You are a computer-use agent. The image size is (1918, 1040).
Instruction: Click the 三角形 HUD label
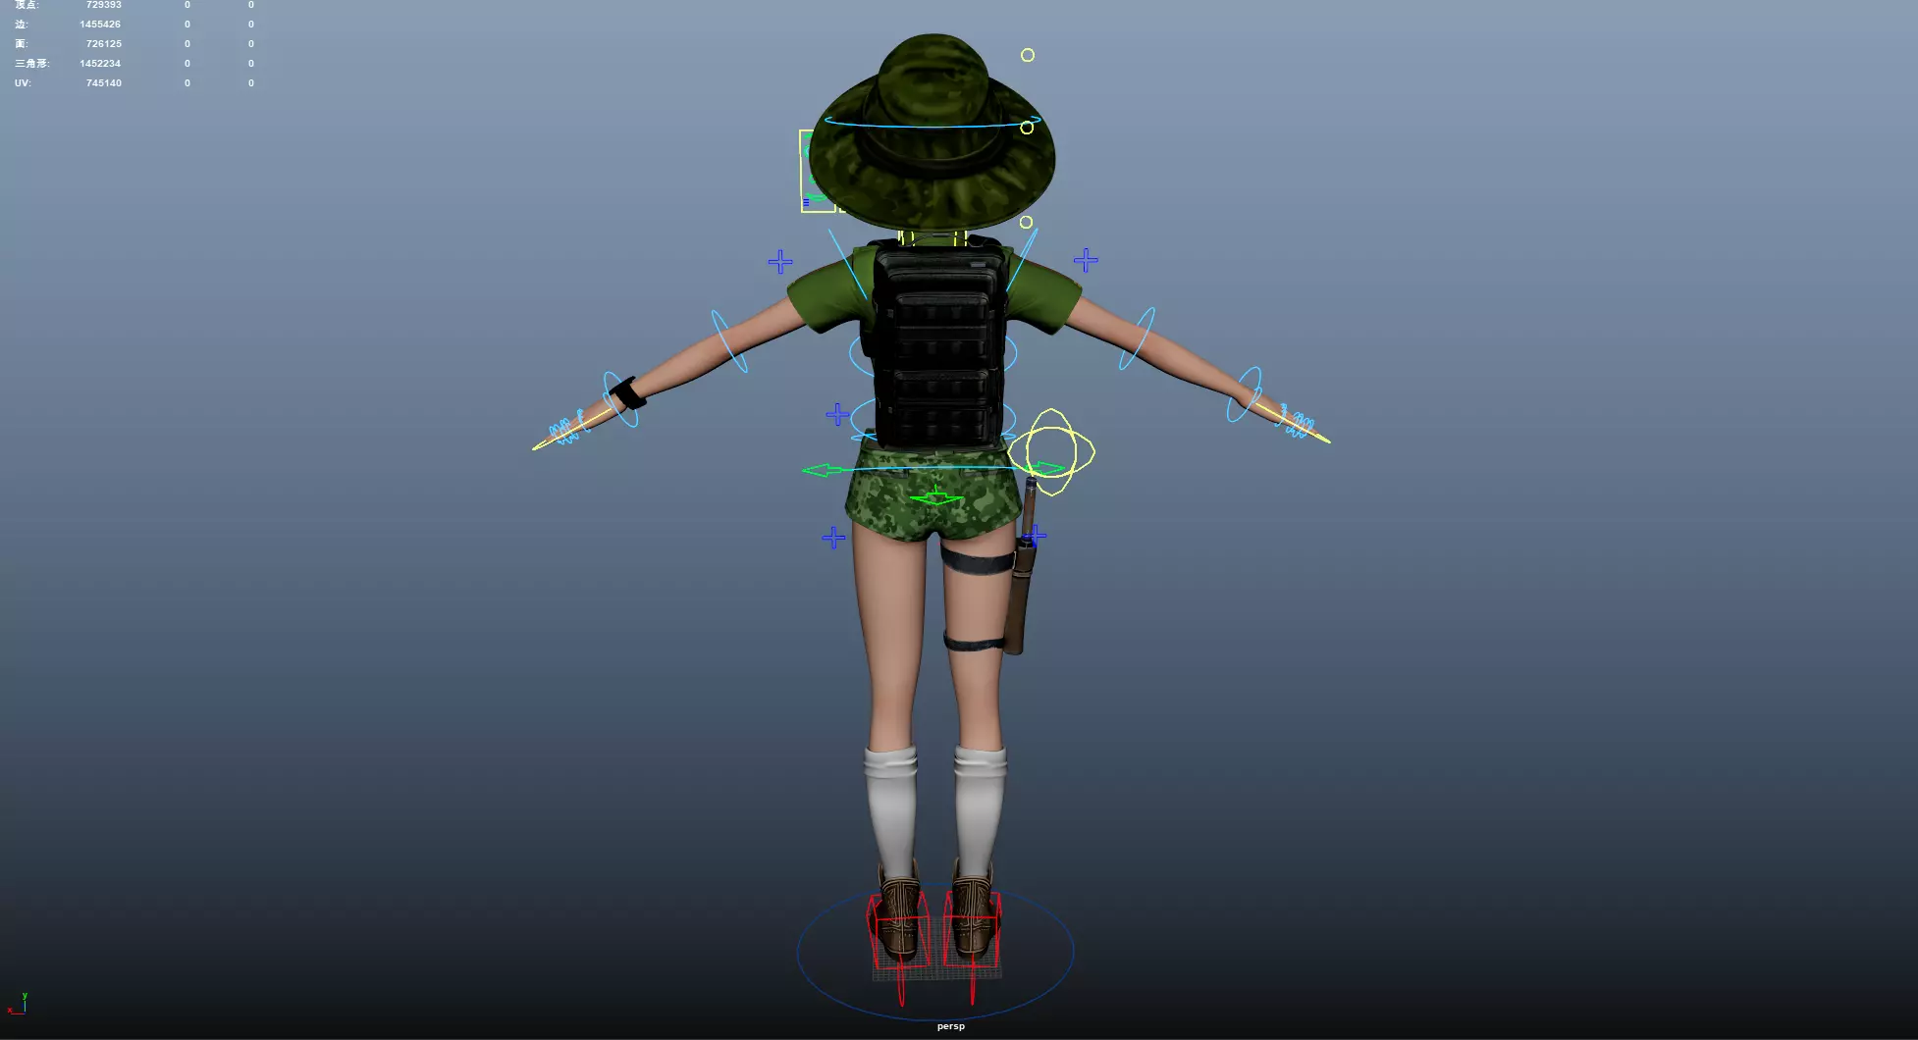[31, 64]
